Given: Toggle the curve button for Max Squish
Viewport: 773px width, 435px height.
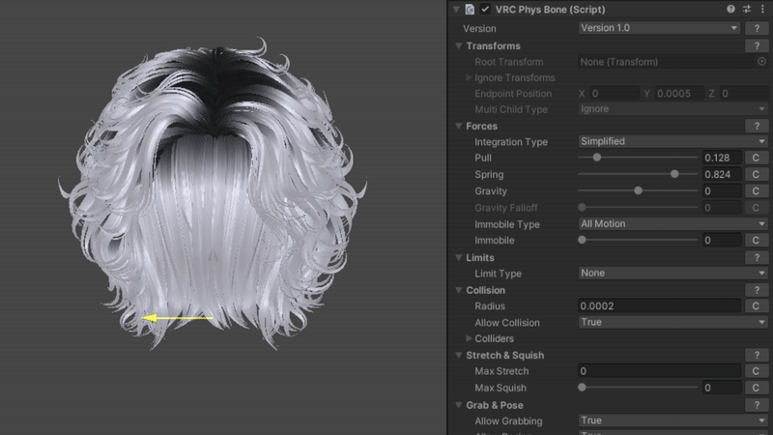Looking at the screenshot, I should [x=756, y=389].
